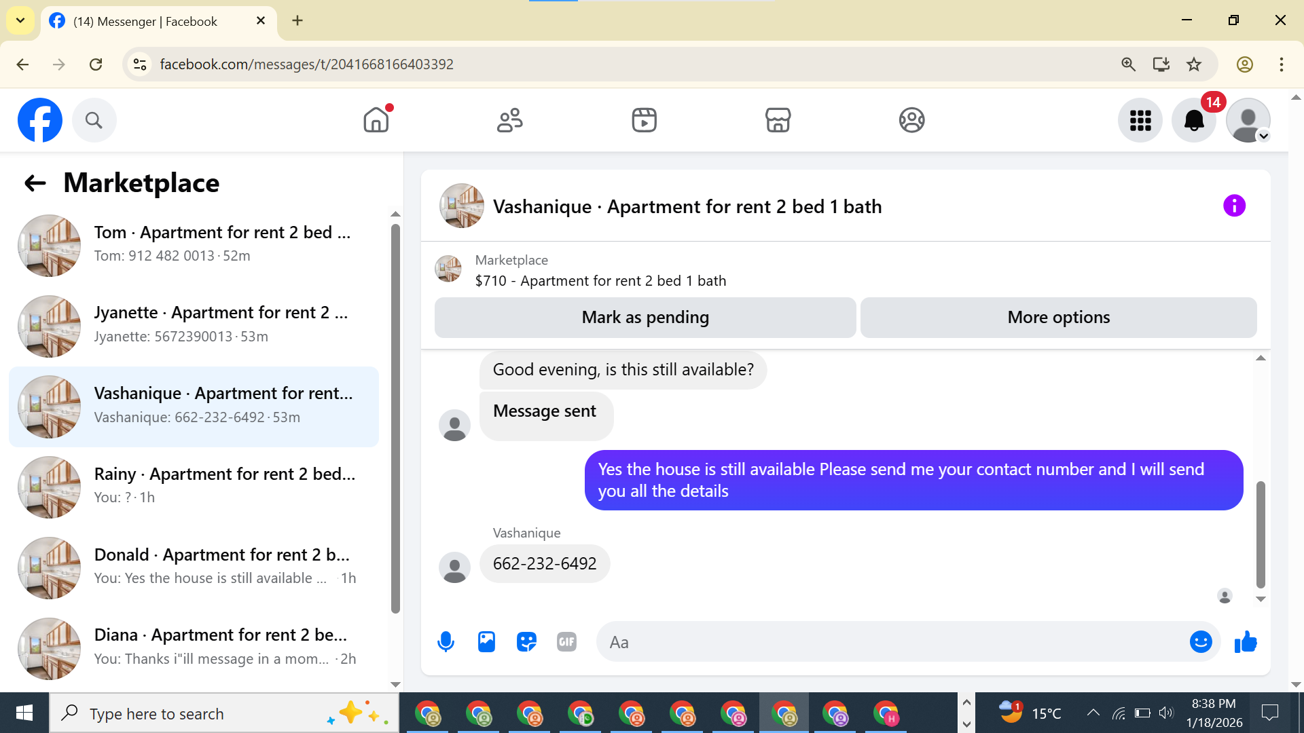Open the sticker picker icon
Image resolution: width=1304 pixels, height=733 pixels.
click(x=526, y=641)
